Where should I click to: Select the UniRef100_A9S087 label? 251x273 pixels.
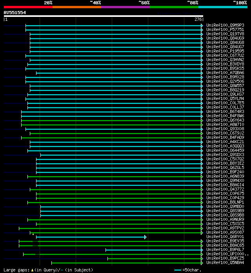point(225,233)
